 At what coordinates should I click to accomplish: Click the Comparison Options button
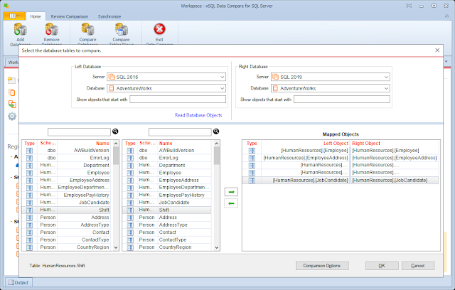[322, 266]
